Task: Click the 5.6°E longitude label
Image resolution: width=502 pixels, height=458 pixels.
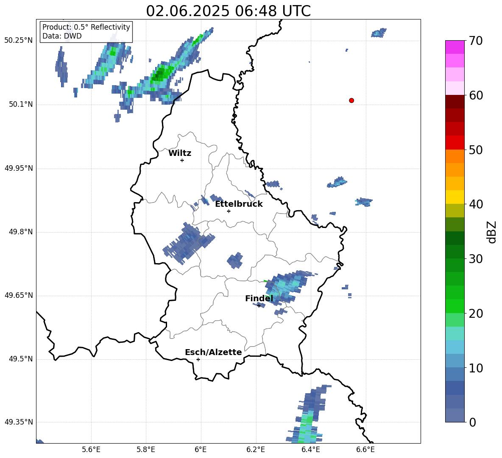Action: pos(91,450)
